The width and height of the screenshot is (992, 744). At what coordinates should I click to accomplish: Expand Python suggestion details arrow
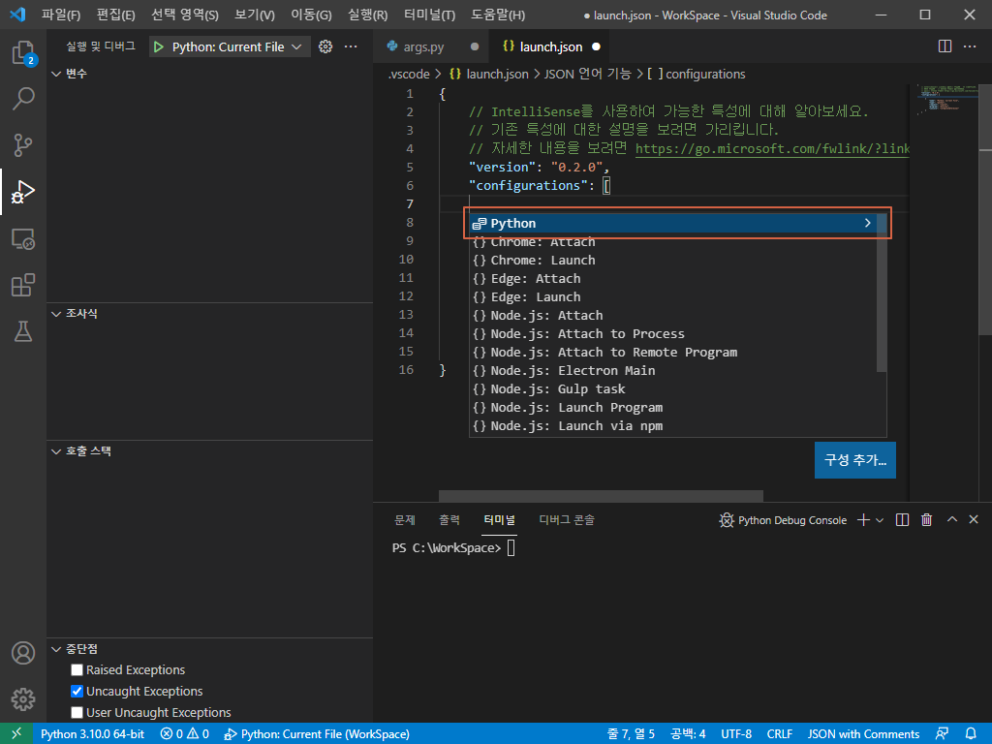(867, 223)
